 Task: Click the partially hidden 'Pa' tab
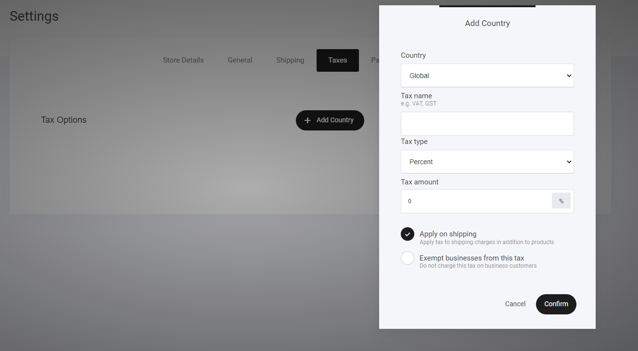pos(375,60)
